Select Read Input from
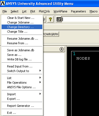 pos(22,66)
